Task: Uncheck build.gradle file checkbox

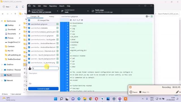Action: (29, 39)
